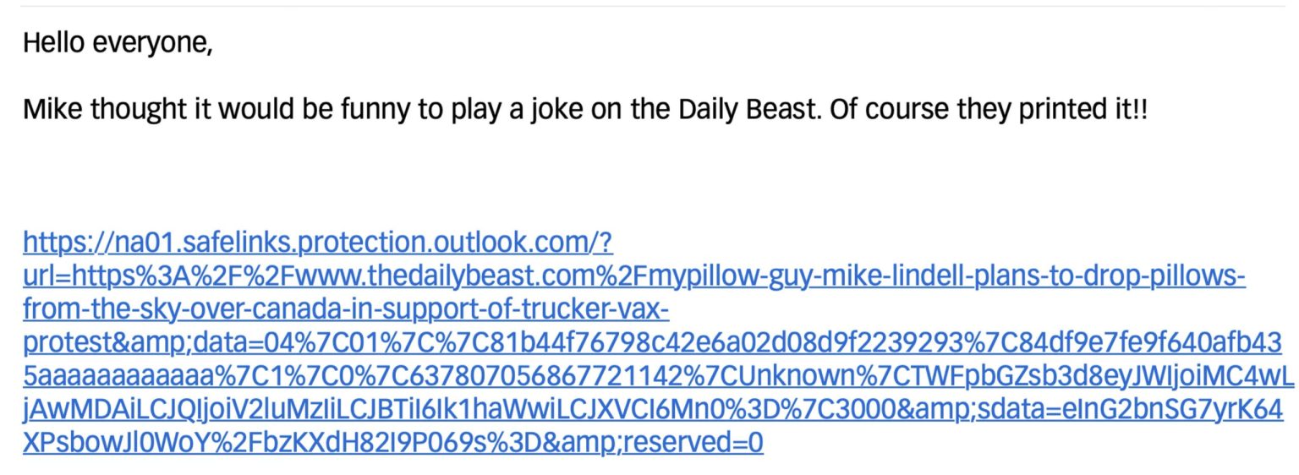The image size is (1299, 475).
Task: Click the link line starting with "jAwMDAiLCJQ"
Action: click(x=651, y=409)
